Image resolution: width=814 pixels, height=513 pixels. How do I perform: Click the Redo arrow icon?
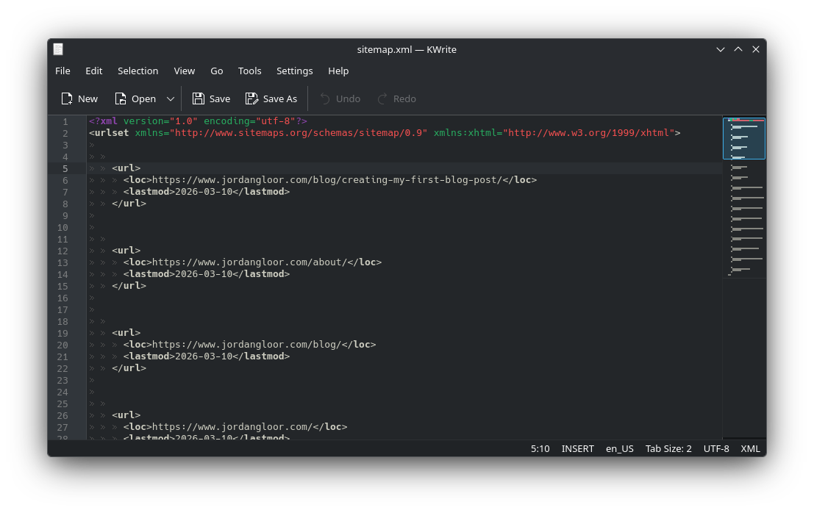382,98
